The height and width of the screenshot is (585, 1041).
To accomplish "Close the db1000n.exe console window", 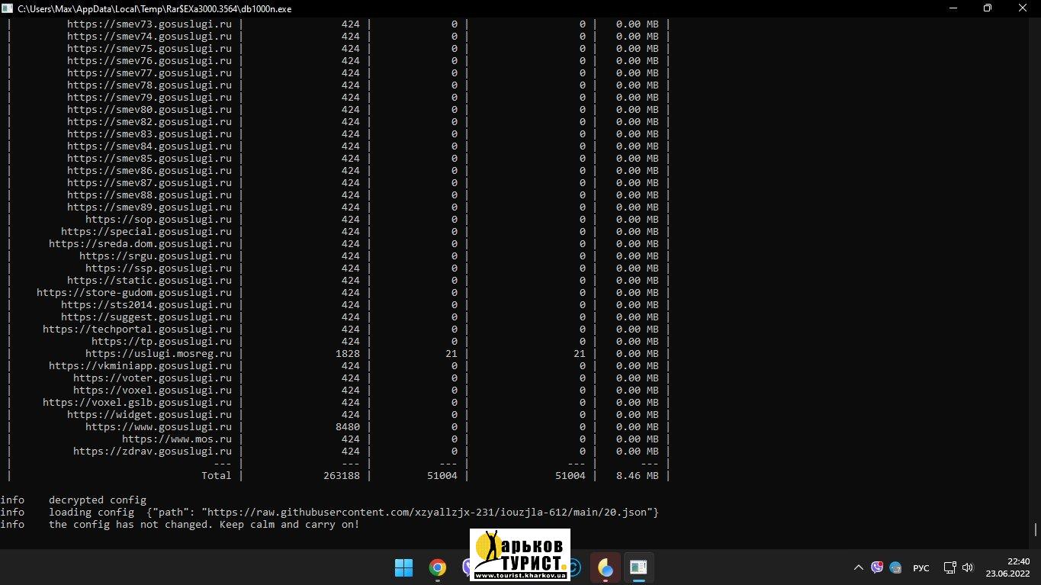I will 1022,8.
